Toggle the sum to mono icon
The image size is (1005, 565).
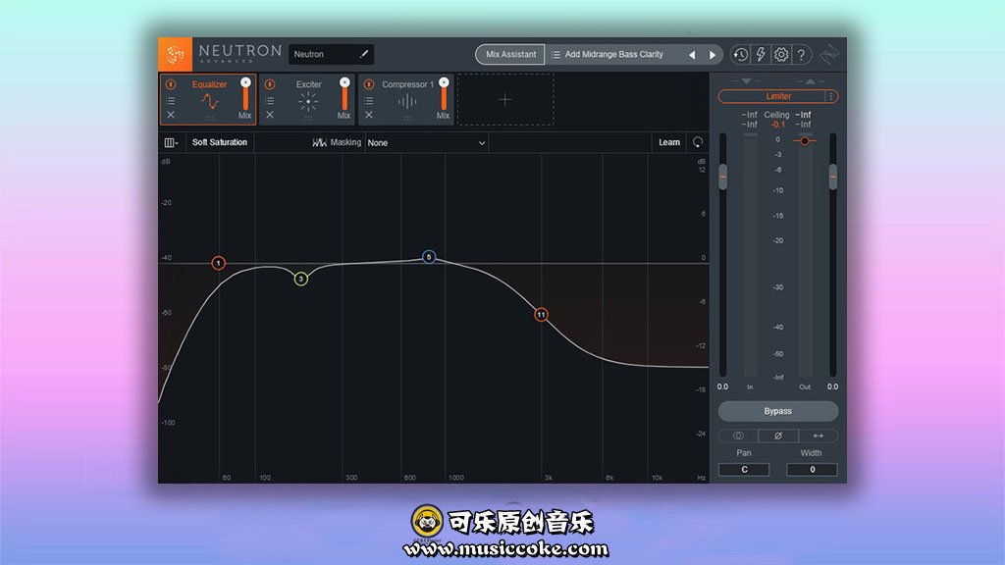[x=738, y=436]
